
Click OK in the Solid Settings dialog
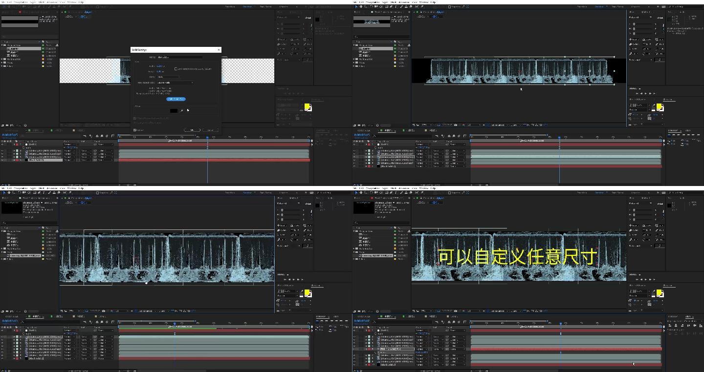pos(192,130)
